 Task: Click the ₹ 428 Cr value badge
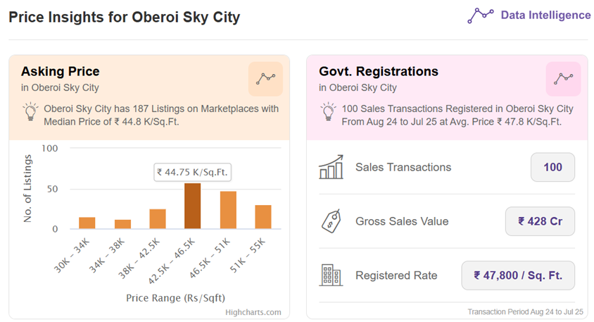[540, 221]
